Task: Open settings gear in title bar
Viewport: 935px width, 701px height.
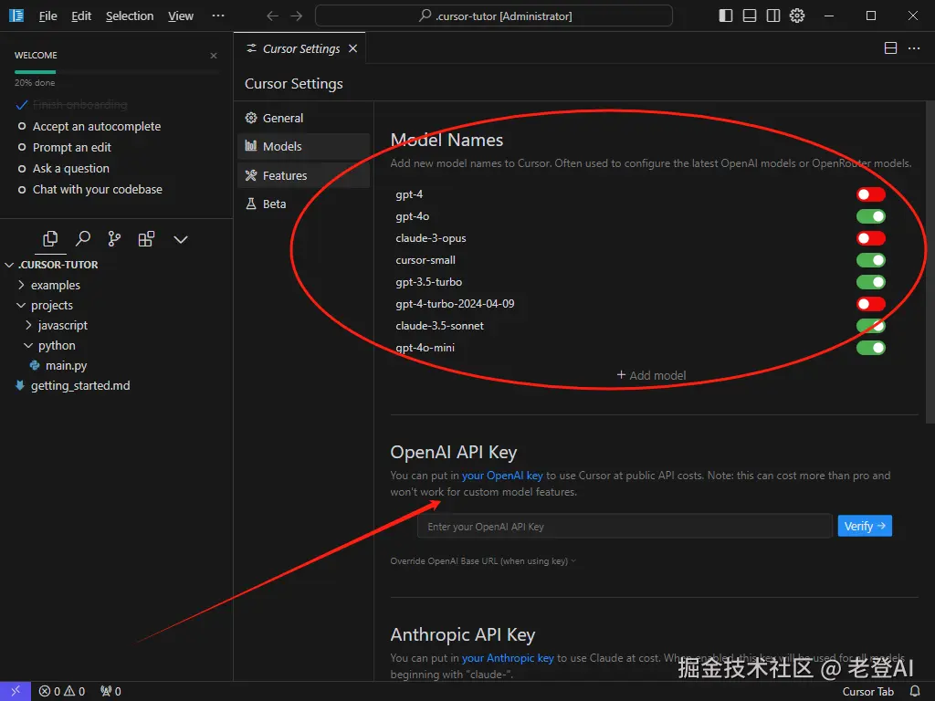Action: (797, 16)
